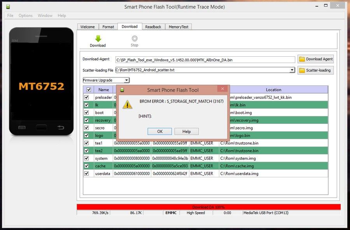Uncheck the logo partition checkbox
This screenshot has height=230, width=350.
86,136
